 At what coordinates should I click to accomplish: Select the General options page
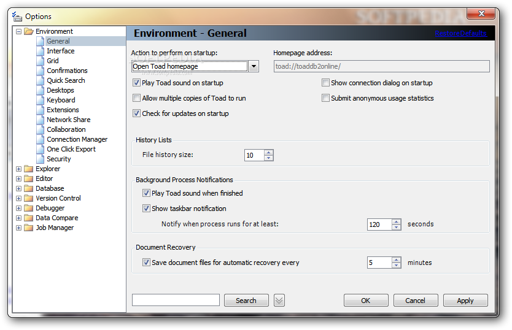pos(58,41)
